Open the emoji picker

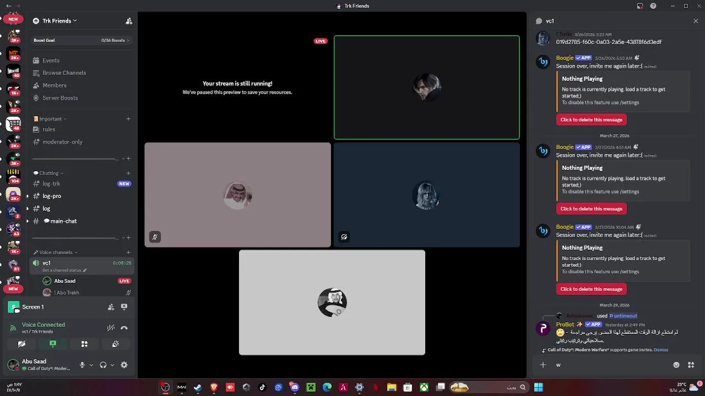coord(676,365)
